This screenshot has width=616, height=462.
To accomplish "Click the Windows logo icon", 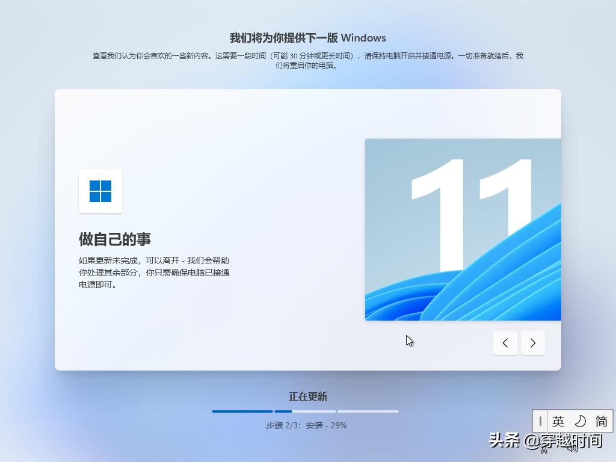I will click(100, 191).
